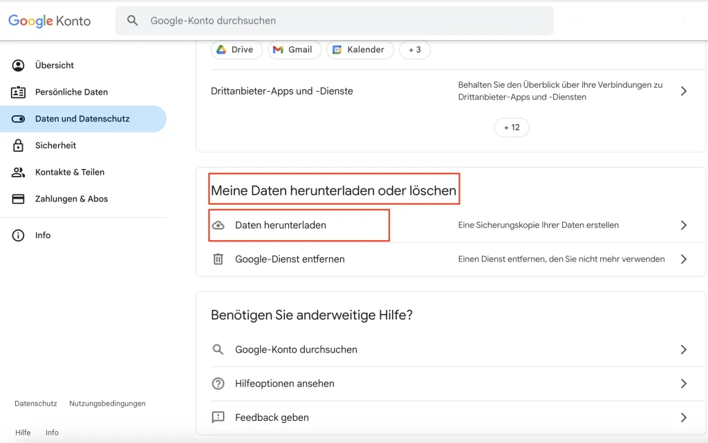Viewport: 708px width, 443px height.
Task: Click the Sicherheit padlock icon
Action: (x=17, y=145)
